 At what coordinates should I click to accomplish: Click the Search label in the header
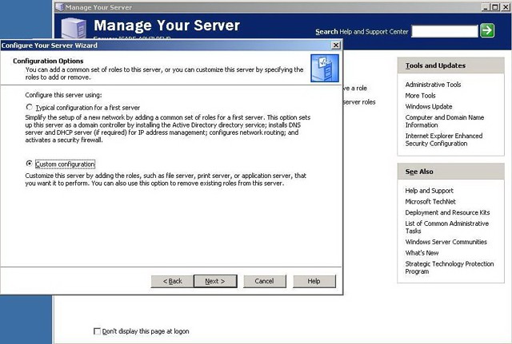(x=326, y=32)
